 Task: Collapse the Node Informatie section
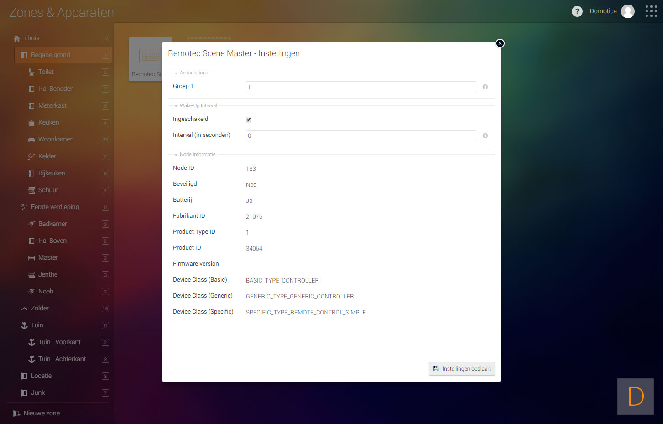pos(176,155)
